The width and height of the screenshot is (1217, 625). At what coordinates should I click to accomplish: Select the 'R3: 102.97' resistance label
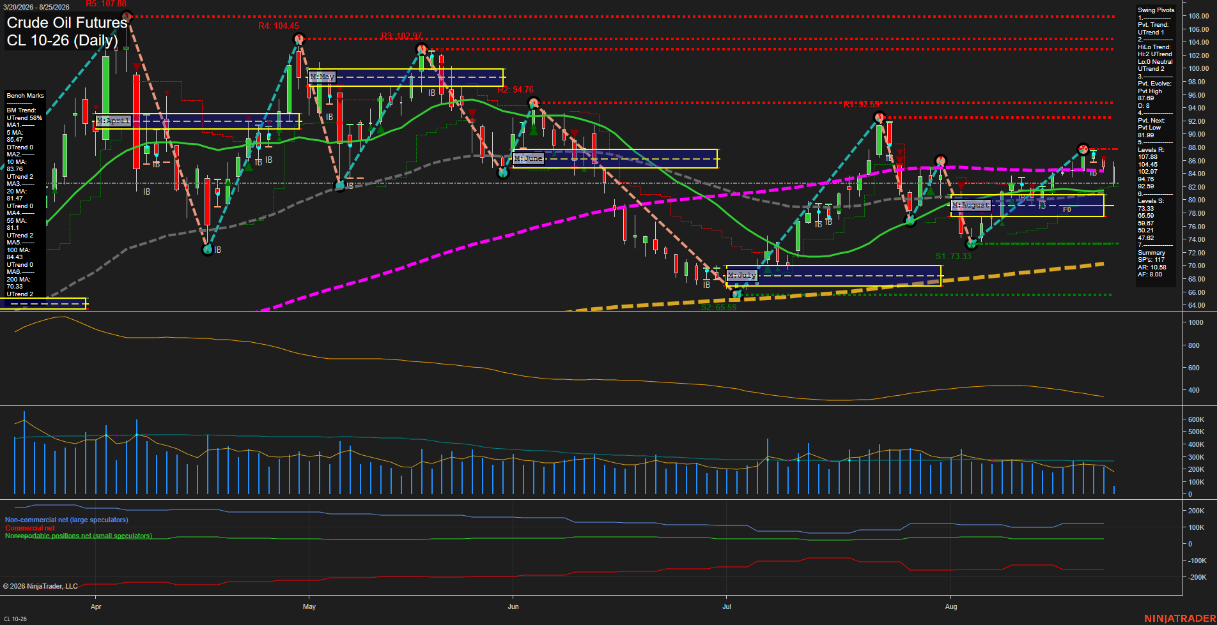(401, 36)
